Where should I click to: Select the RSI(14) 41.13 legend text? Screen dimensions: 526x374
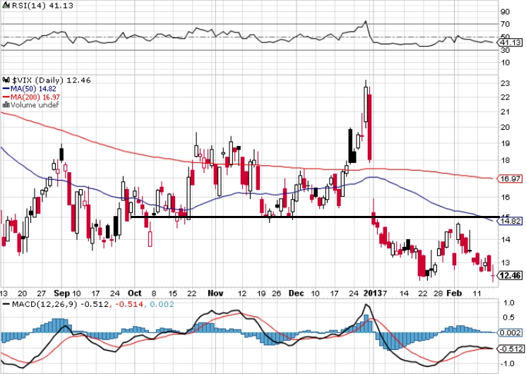[x=42, y=6]
